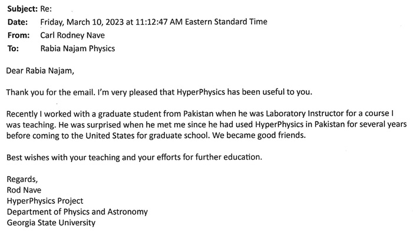Click the signature name Rod Nave
This screenshot has width=413, height=238.
click(24, 190)
